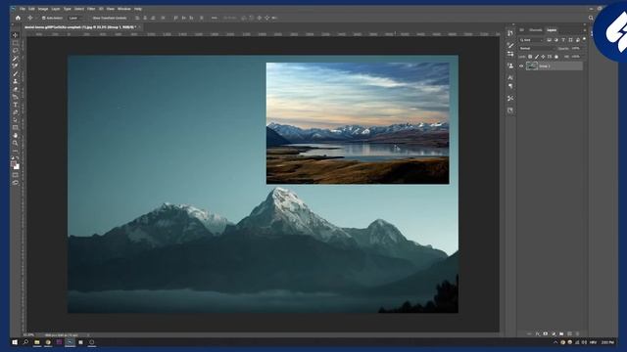627x352 pixels.
Task: Hide the Group 1 layer visibility eye
Action: tap(521, 66)
